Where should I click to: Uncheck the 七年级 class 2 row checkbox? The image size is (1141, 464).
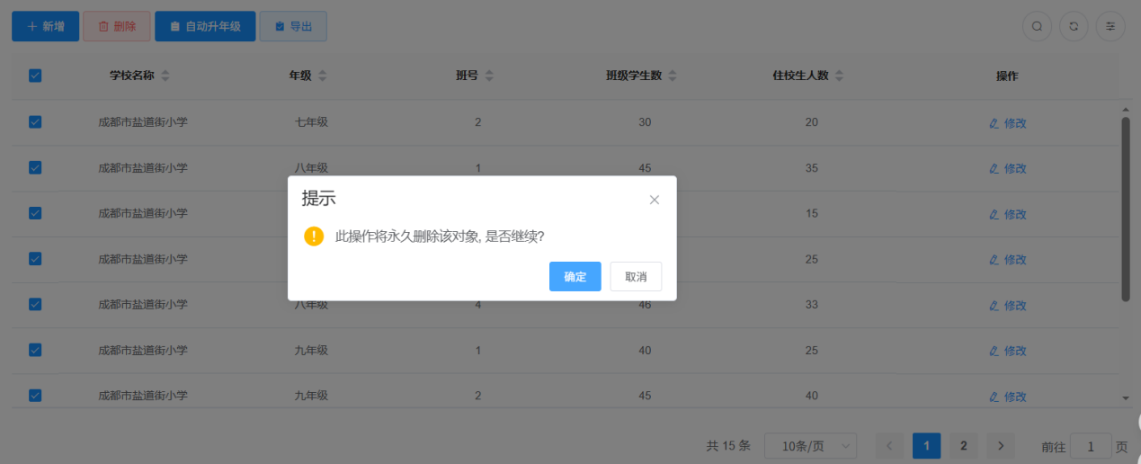click(x=35, y=122)
